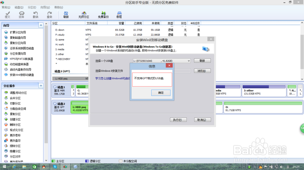Select the J: other partition block
This screenshot has width=304, height=170.
pos(264,90)
